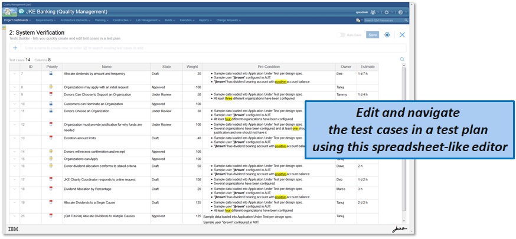Open the user team icon menu
Viewport: 516px width, 239px height.
[373, 12]
